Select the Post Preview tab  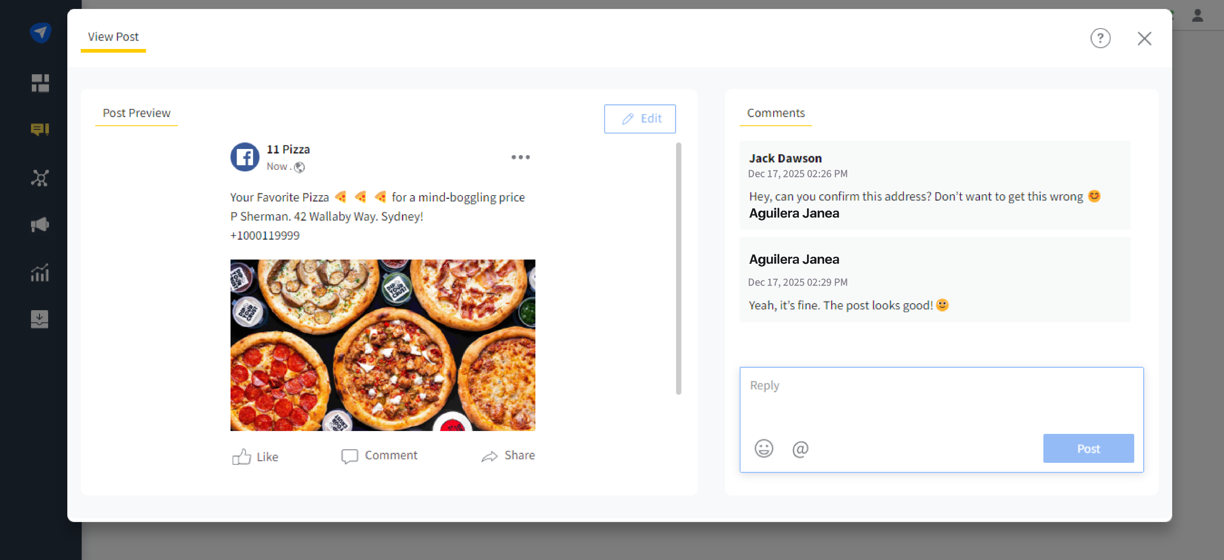[136, 113]
